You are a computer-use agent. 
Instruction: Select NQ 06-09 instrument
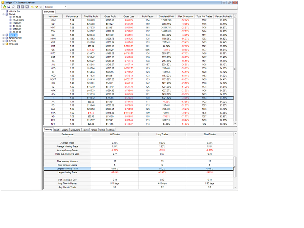tap(17, 23)
